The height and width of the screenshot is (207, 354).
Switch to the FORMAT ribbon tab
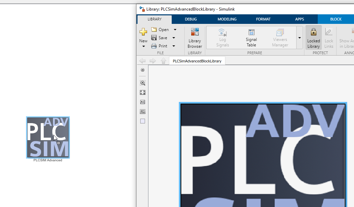(x=263, y=19)
